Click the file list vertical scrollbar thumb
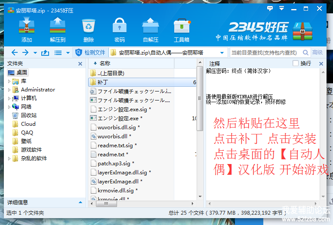This screenshot has width=333, height=225. (x=200, y=98)
